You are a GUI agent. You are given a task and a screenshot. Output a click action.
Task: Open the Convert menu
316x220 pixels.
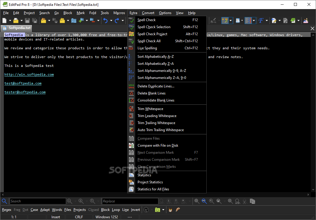pyautogui.click(x=148, y=13)
